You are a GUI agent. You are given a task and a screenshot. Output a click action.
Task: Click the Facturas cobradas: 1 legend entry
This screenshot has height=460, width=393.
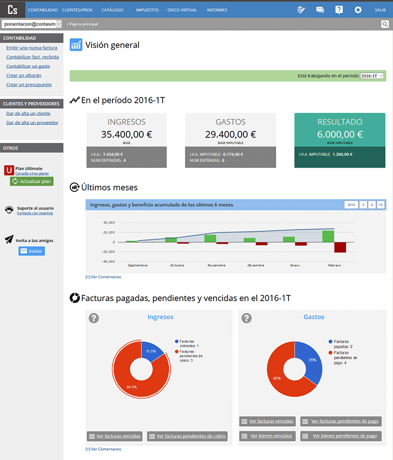point(187,344)
